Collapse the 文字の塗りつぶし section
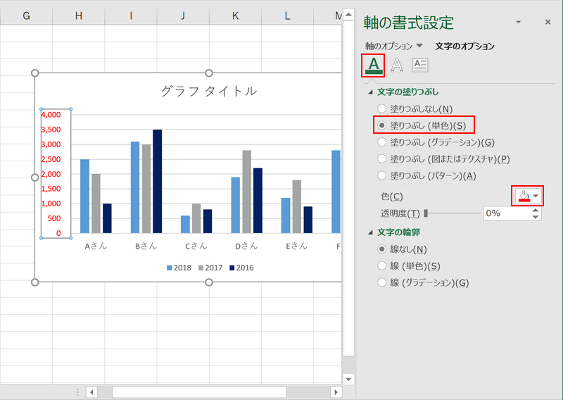The width and height of the screenshot is (563, 400). [371, 92]
